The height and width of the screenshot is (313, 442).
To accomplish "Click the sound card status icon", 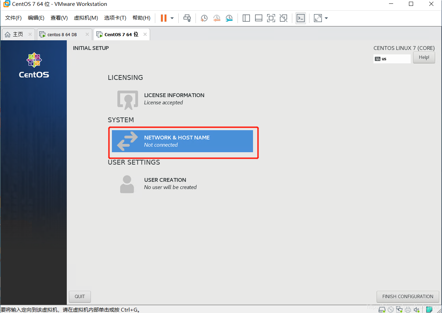I will coord(417,310).
